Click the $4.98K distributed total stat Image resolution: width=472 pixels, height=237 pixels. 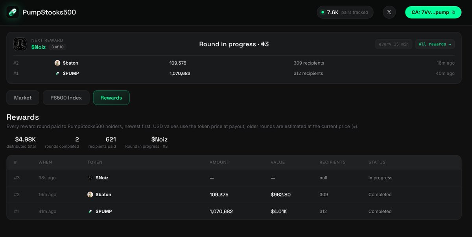(21, 142)
